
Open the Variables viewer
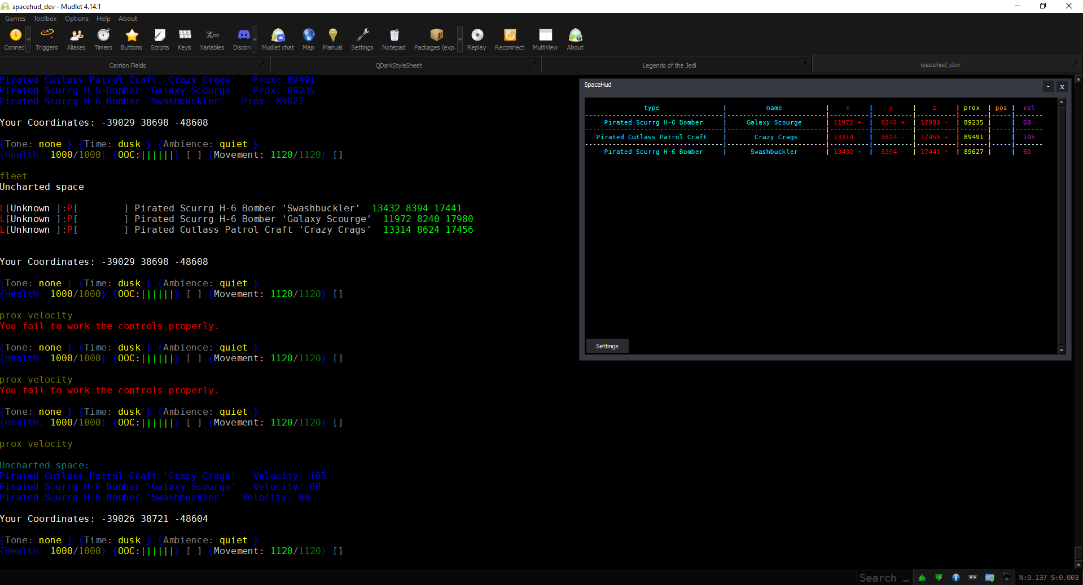[212, 38]
